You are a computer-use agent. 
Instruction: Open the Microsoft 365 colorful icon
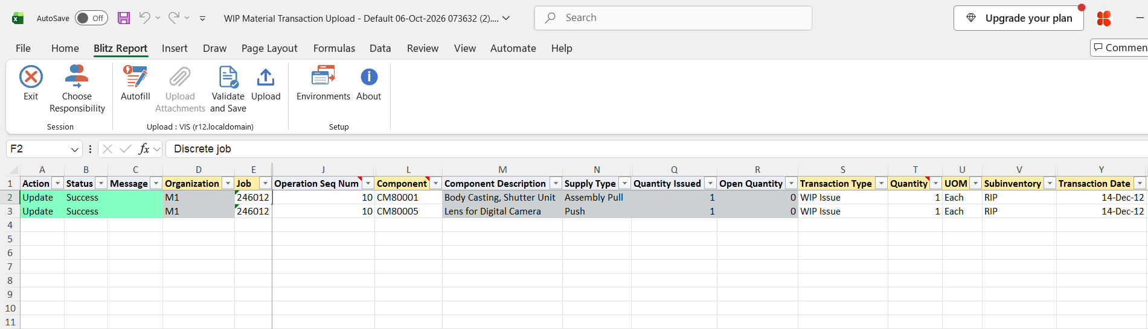[x=1104, y=19]
